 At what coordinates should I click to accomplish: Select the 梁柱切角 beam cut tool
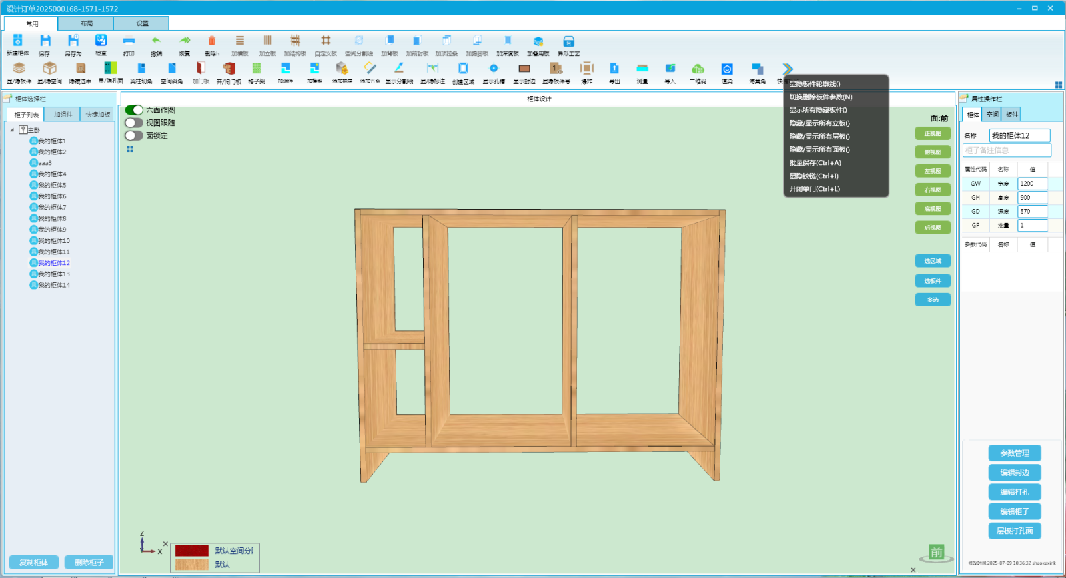pyautogui.click(x=141, y=69)
